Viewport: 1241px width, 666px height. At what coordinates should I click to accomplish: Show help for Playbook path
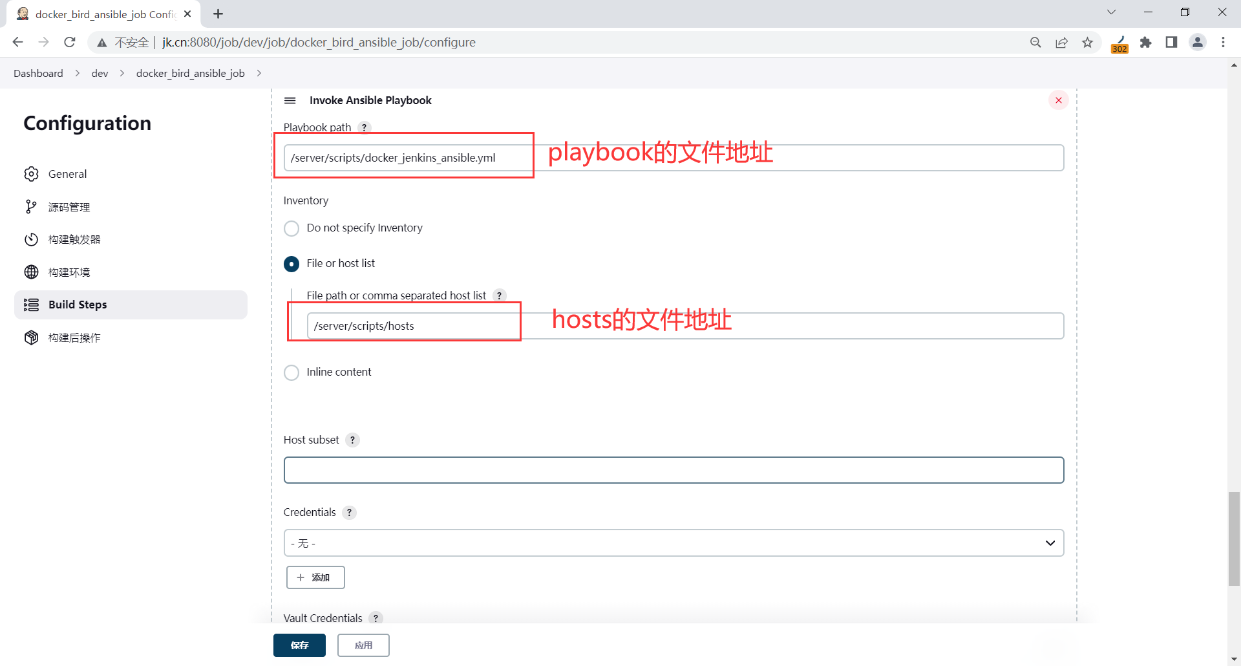point(365,127)
